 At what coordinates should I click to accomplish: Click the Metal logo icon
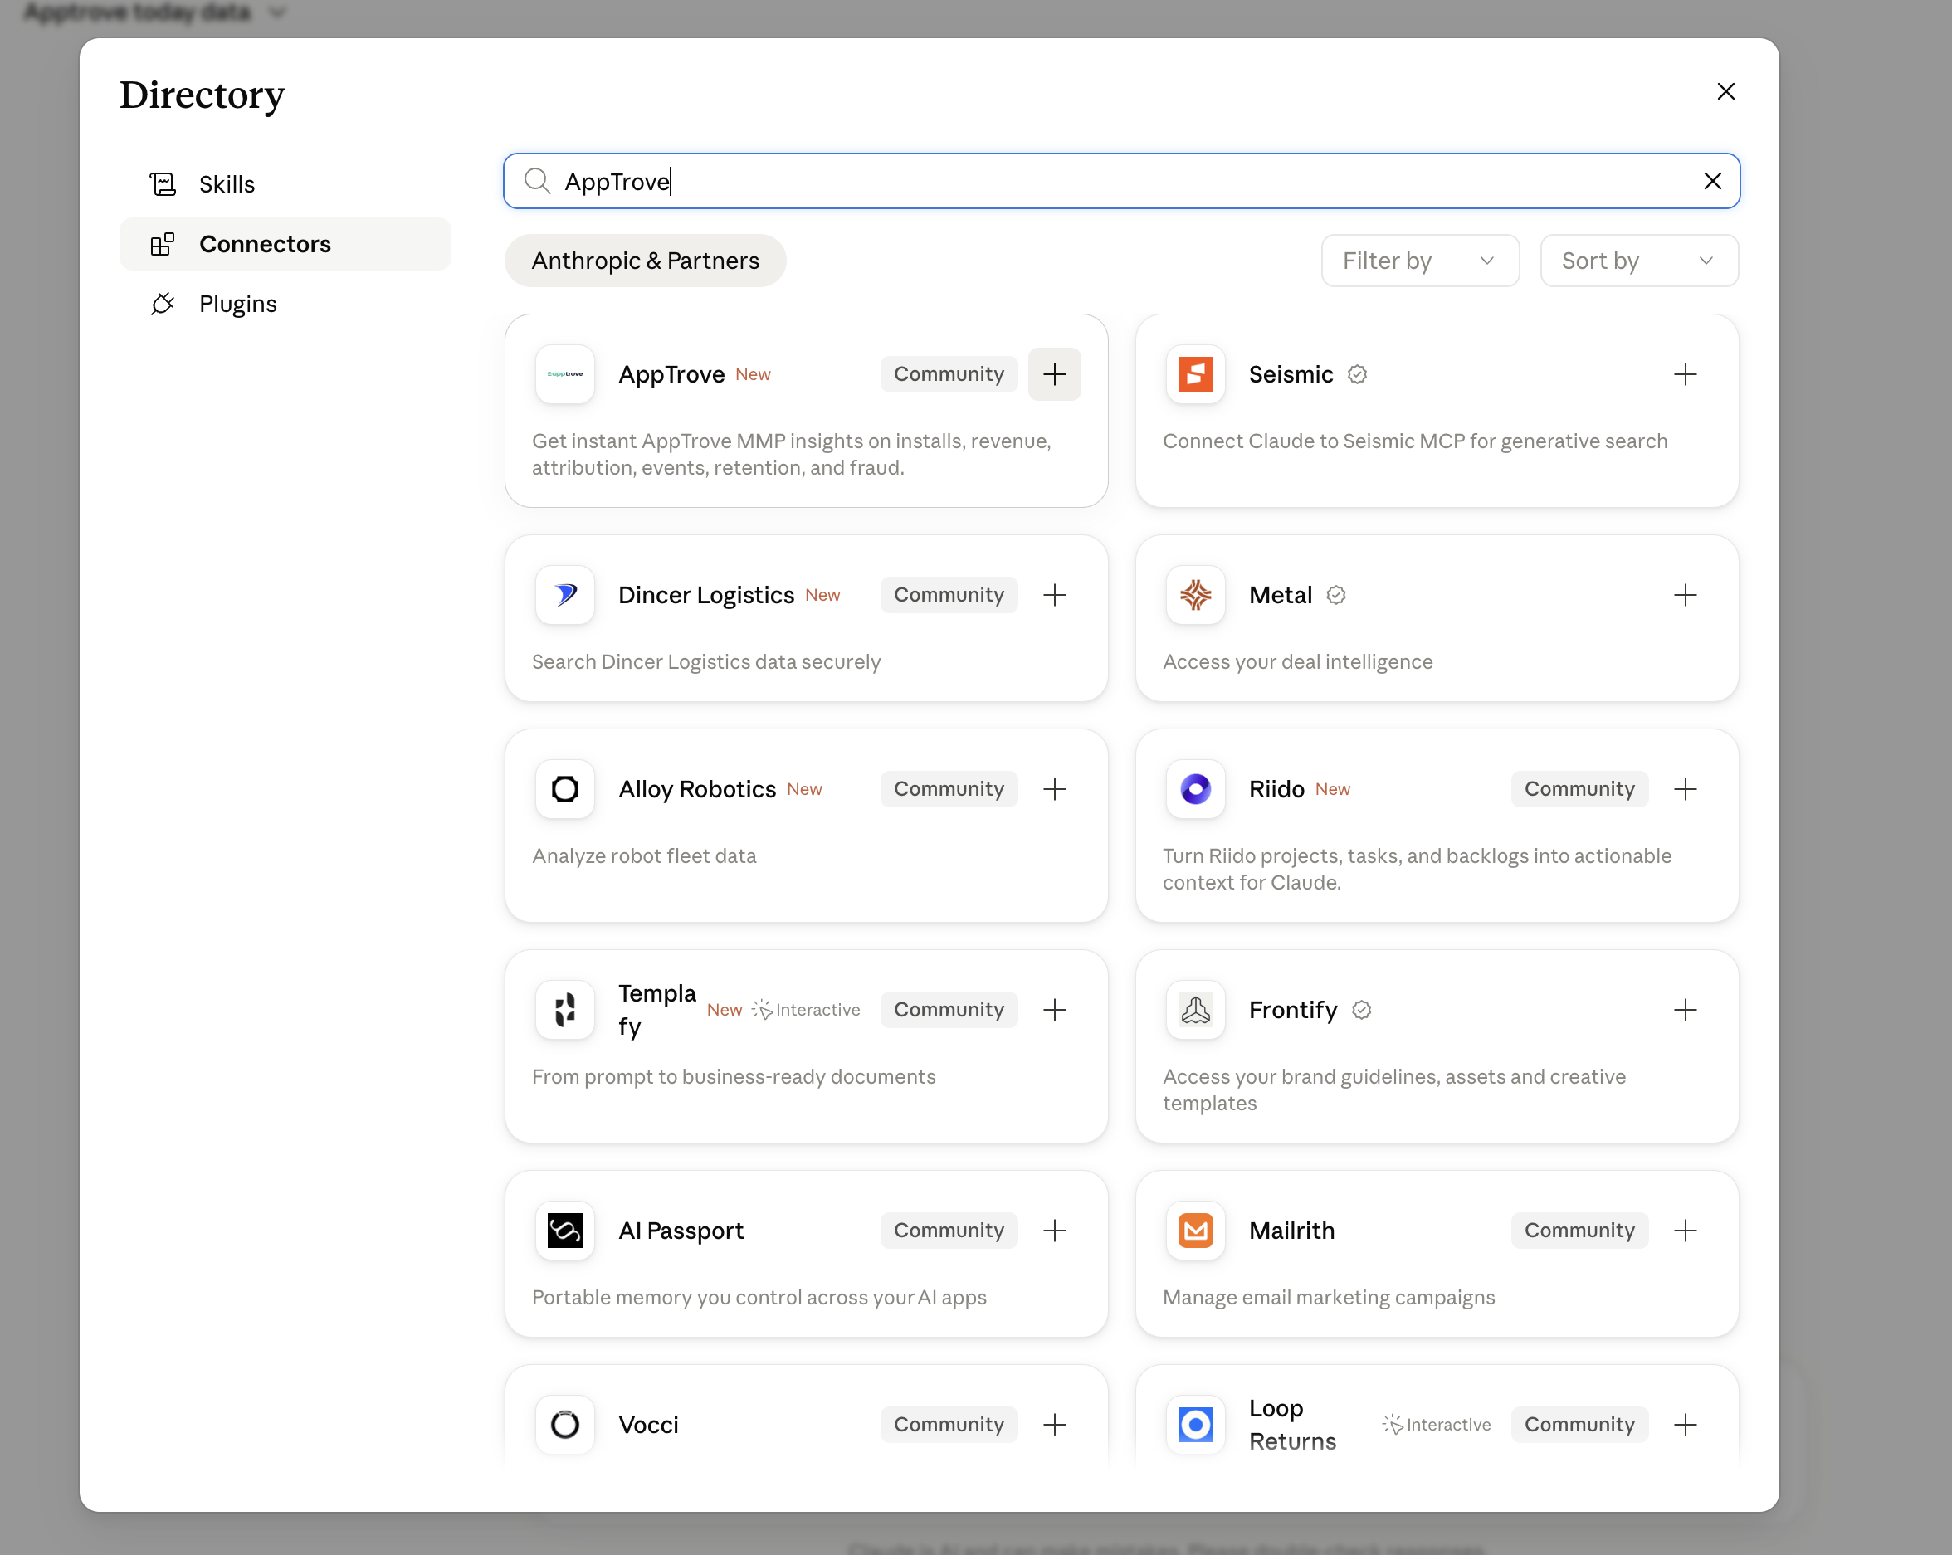(1195, 595)
